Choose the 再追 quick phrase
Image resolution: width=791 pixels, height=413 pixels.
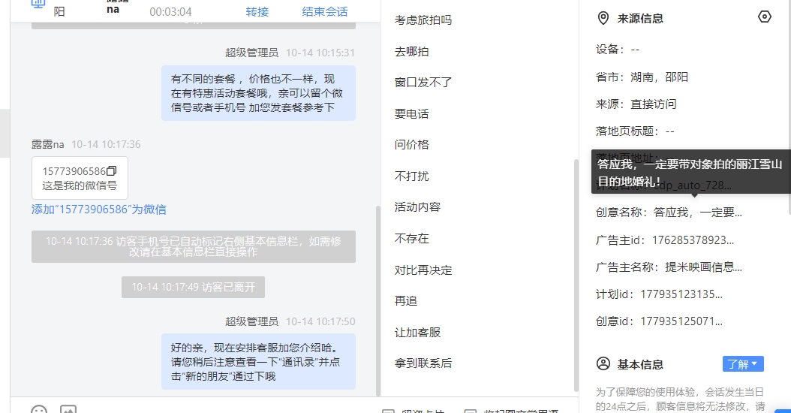click(405, 301)
